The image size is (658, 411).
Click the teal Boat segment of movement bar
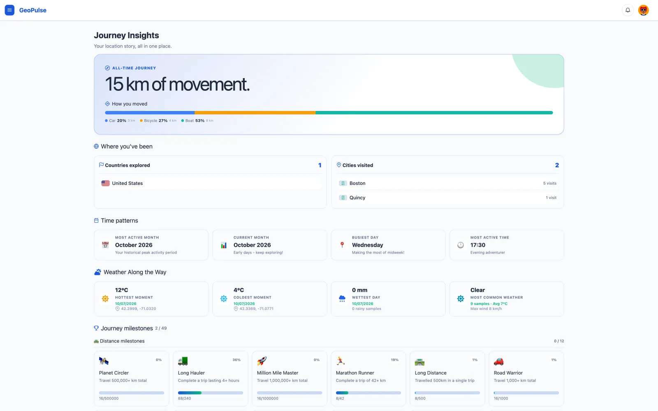[x=434, y=113]
